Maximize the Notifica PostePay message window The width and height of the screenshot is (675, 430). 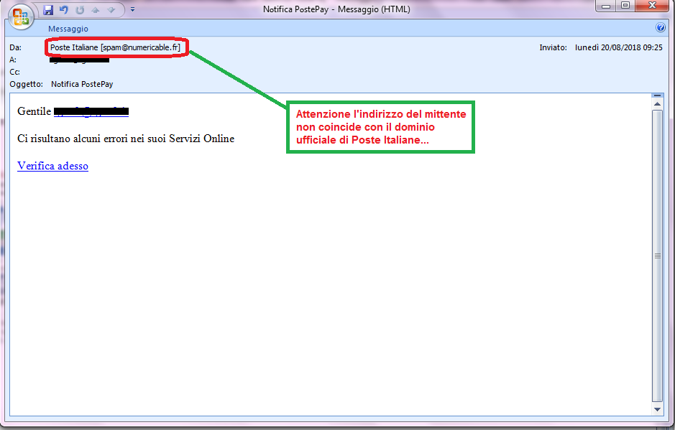pyautogui.click(x=625, y=6)
